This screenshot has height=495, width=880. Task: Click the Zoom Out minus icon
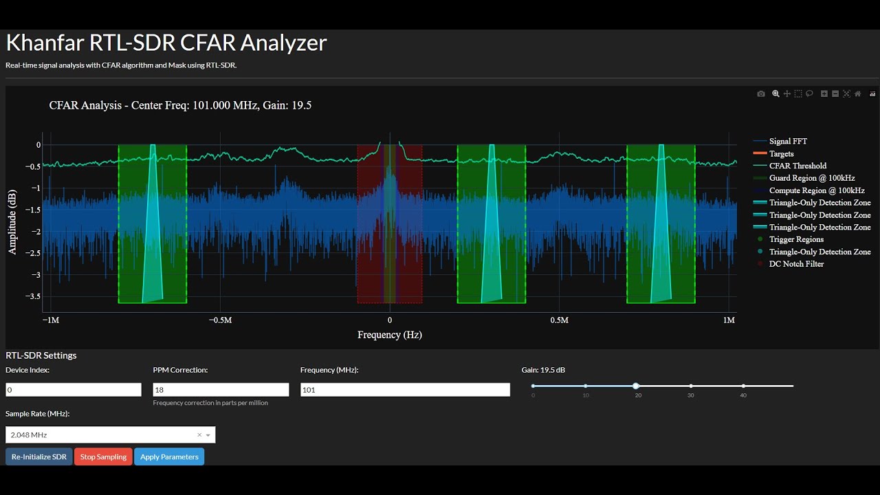pyautogui.click(x=835, y=93)
